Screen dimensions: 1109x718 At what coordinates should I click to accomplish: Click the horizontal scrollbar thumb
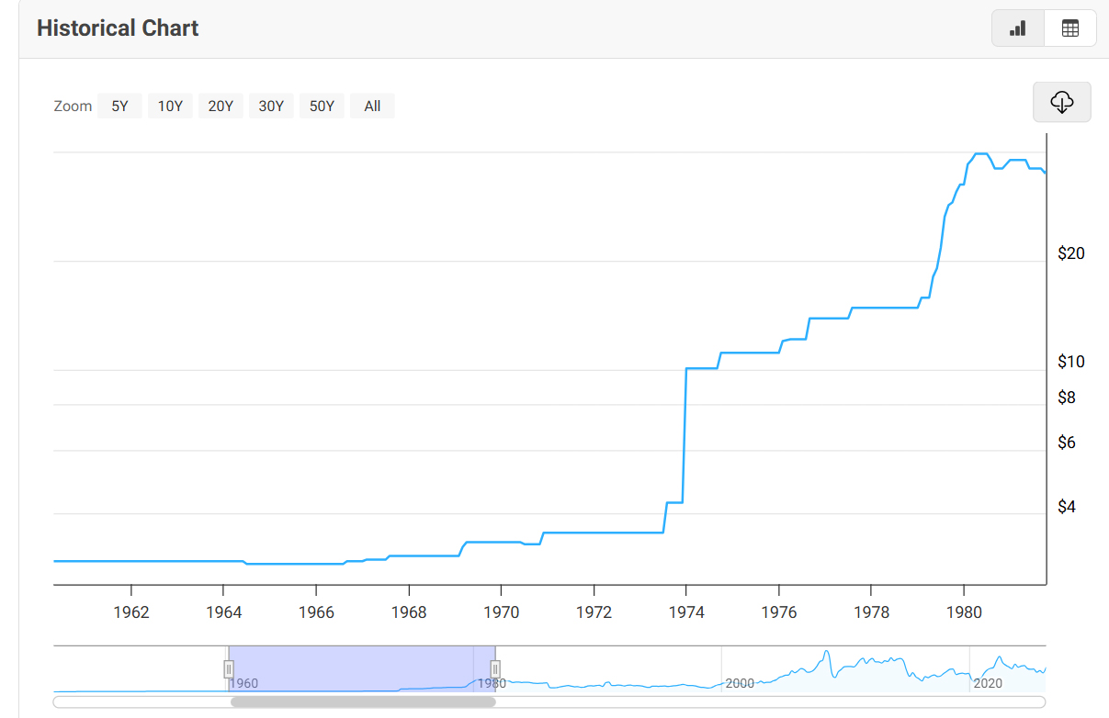tap(362, 702)
